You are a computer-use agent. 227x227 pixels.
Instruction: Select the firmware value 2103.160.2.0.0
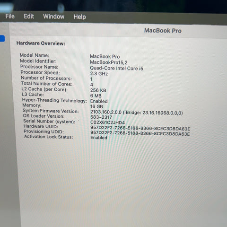tap(106, 112)
